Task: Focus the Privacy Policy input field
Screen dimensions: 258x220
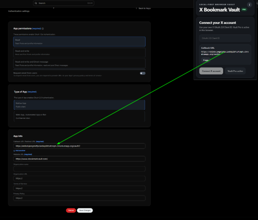Action: click(79, 198)
